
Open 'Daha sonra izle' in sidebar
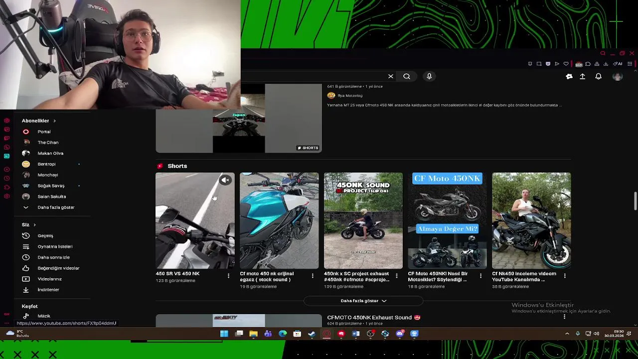coord(53,257)
